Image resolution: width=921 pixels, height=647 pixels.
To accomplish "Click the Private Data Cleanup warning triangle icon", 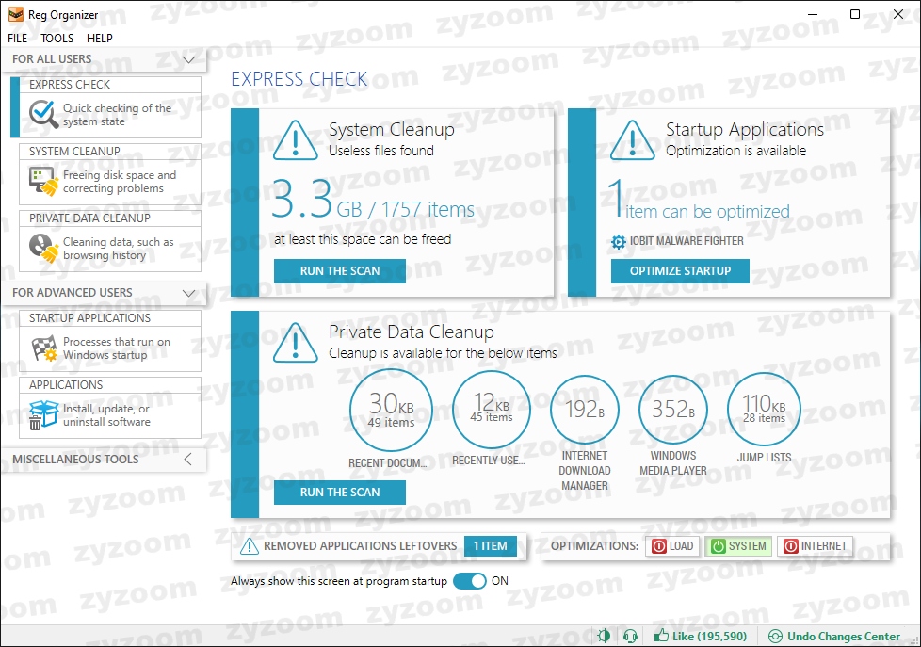I will pos(296,343).
